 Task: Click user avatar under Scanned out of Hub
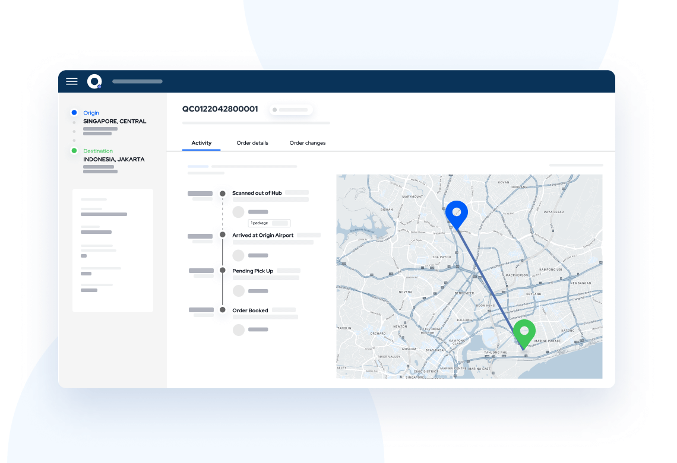pos(238,212)
